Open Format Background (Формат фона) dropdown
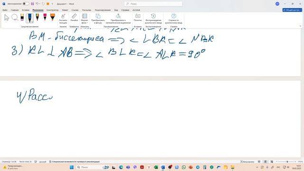The image size is (304, 171). click(85, 19)
